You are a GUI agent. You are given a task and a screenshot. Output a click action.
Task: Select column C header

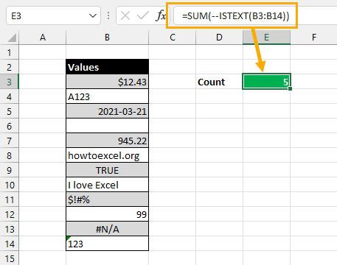pos(173,38)
